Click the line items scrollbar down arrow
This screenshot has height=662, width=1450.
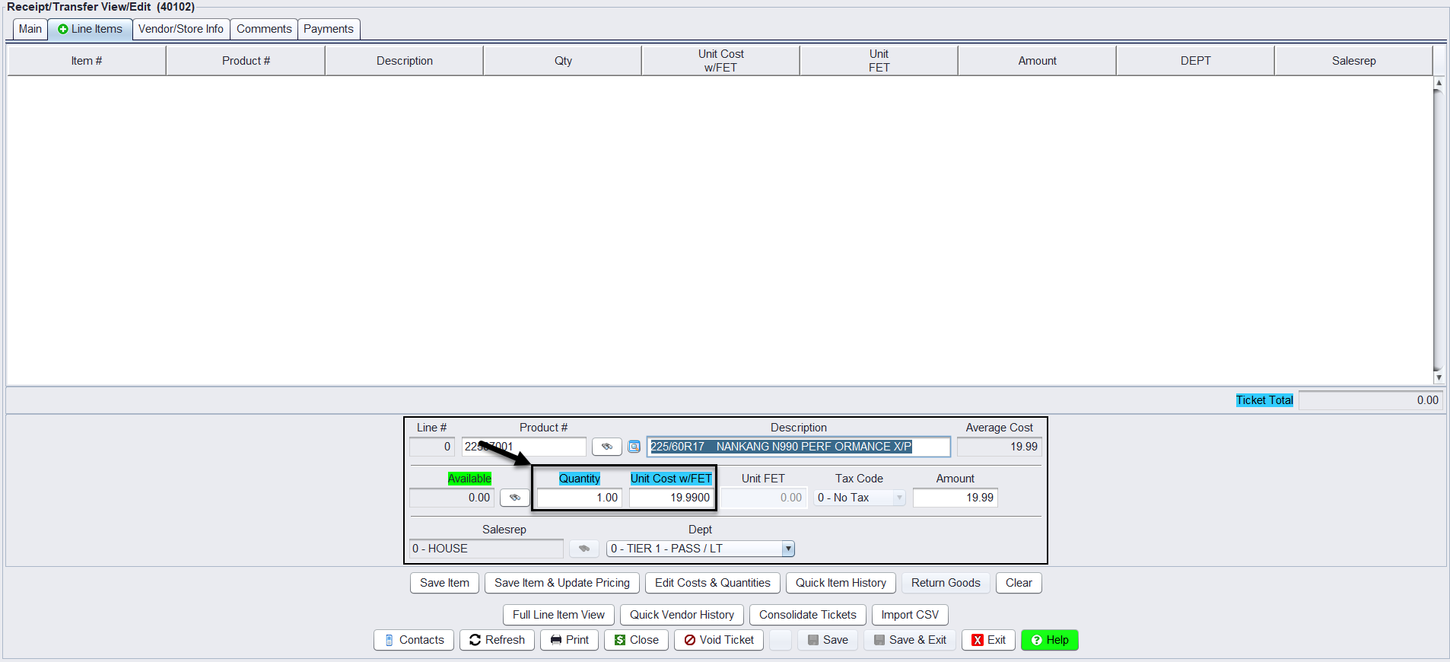coord(1438,377)
